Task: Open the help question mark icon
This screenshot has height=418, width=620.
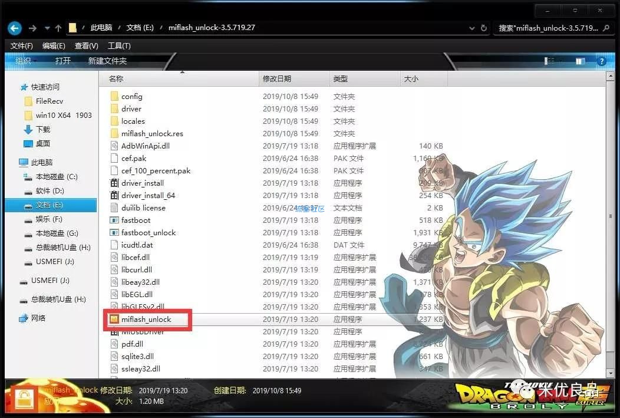Action: [x=601, y=61]
